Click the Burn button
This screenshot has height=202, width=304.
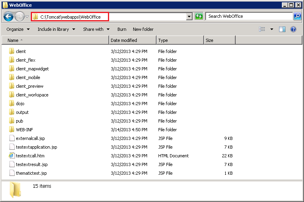point(122,29)
